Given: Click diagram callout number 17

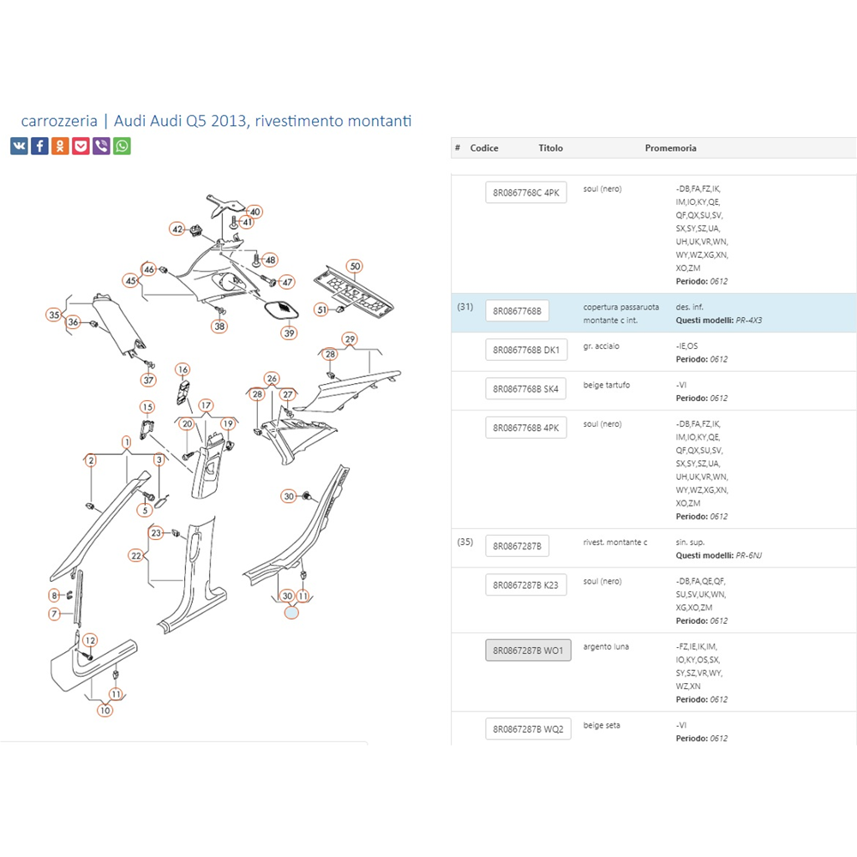Looking at the screenshot, I should pyautogui.click(x=206, y=405).
